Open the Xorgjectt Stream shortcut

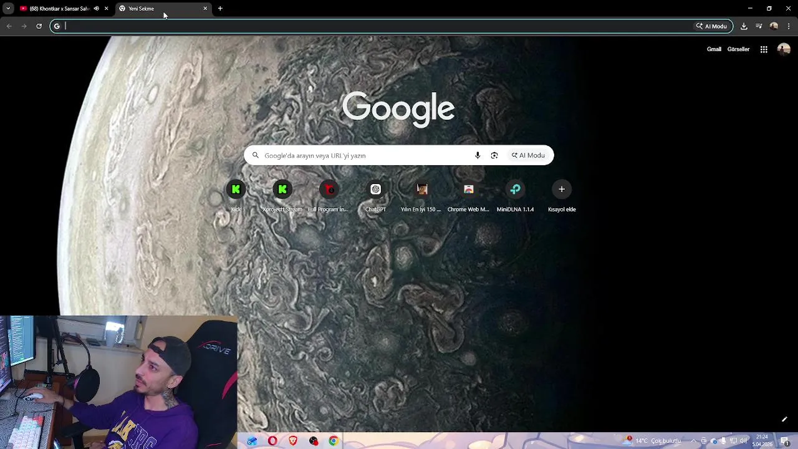pyautogui.click(x=282, y=195)
